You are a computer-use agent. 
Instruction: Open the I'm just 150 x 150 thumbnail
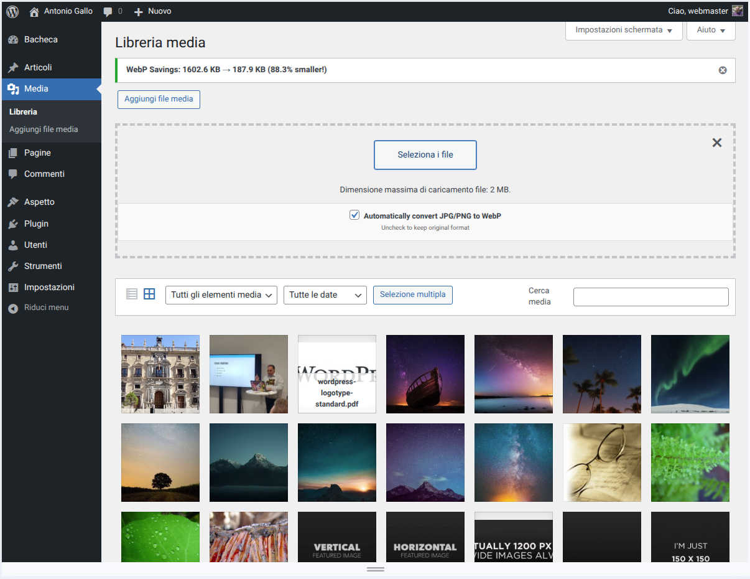coord(690,537)
